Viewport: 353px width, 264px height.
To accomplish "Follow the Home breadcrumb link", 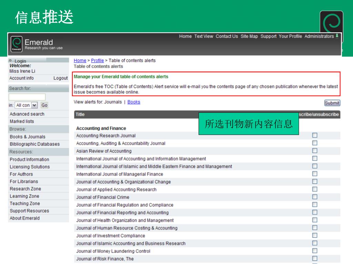I will click(80, 60).
